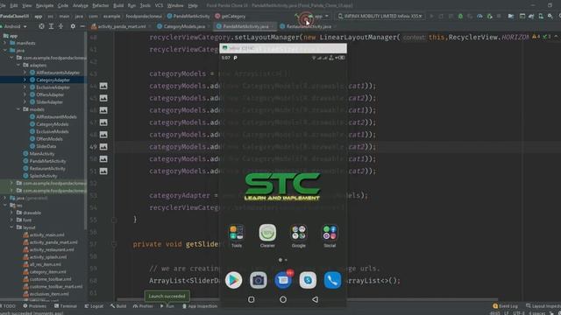Open the Messages app with notification badge

point(283,280)
